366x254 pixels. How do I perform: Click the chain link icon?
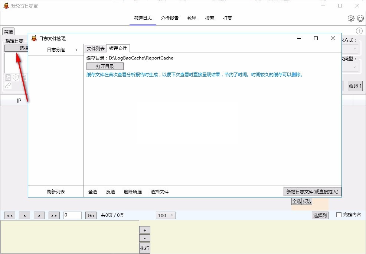click(x=8, y=86)
